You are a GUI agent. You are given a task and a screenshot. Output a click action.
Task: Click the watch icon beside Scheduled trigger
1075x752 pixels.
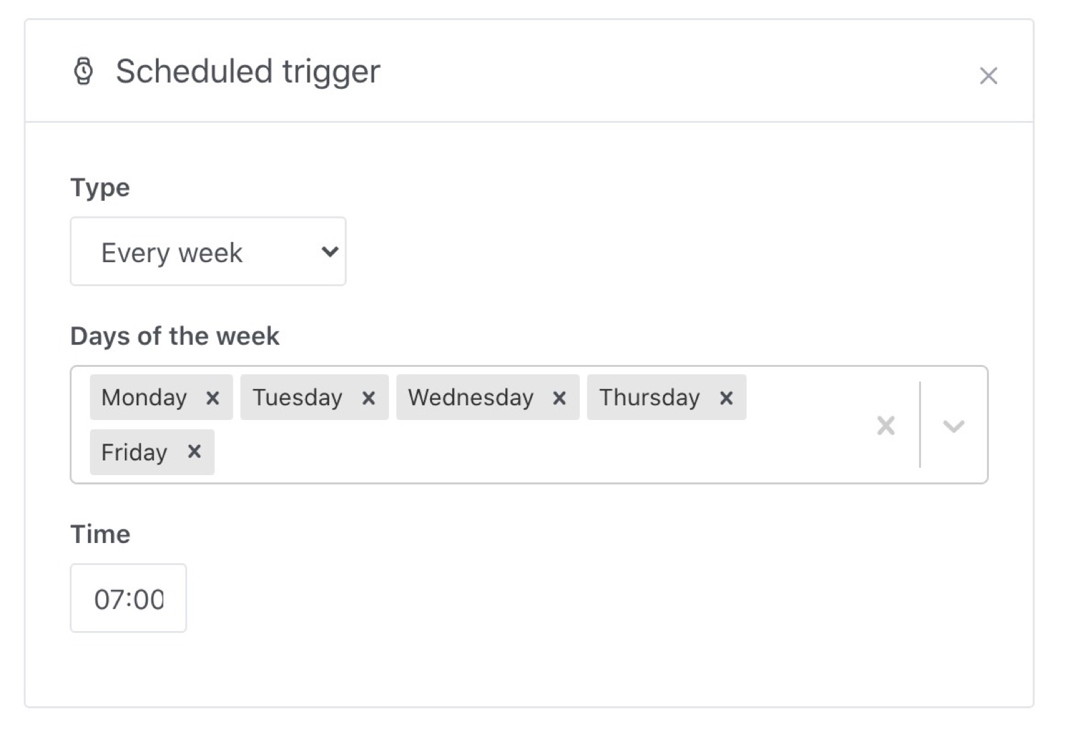click(83, 71)
